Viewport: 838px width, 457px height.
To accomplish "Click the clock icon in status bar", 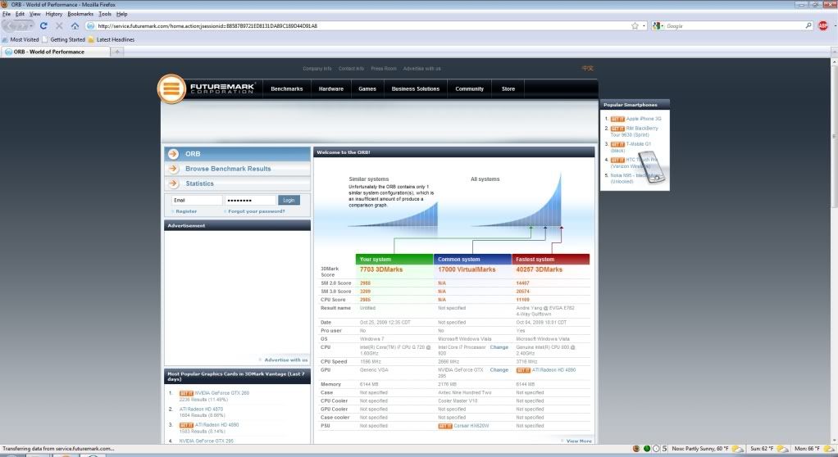I will coord(656,449).
